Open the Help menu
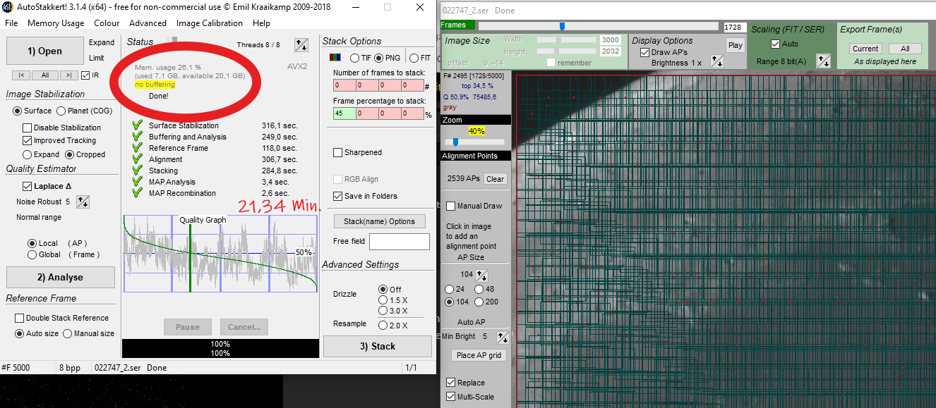The height and width of the screenshot is (408, 936). pyautogui.click(x=261, y=23)
